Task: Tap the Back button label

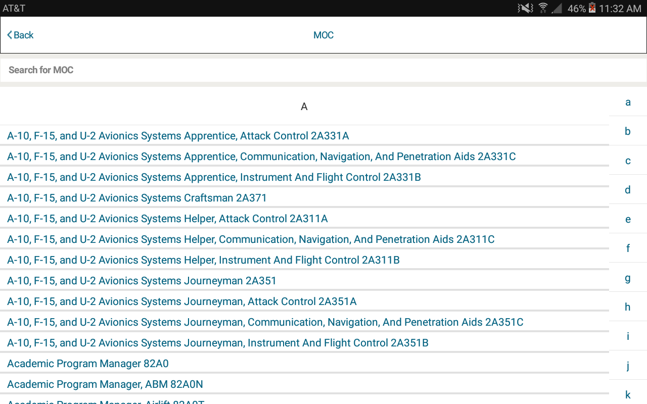Action: tap(24, 35)
